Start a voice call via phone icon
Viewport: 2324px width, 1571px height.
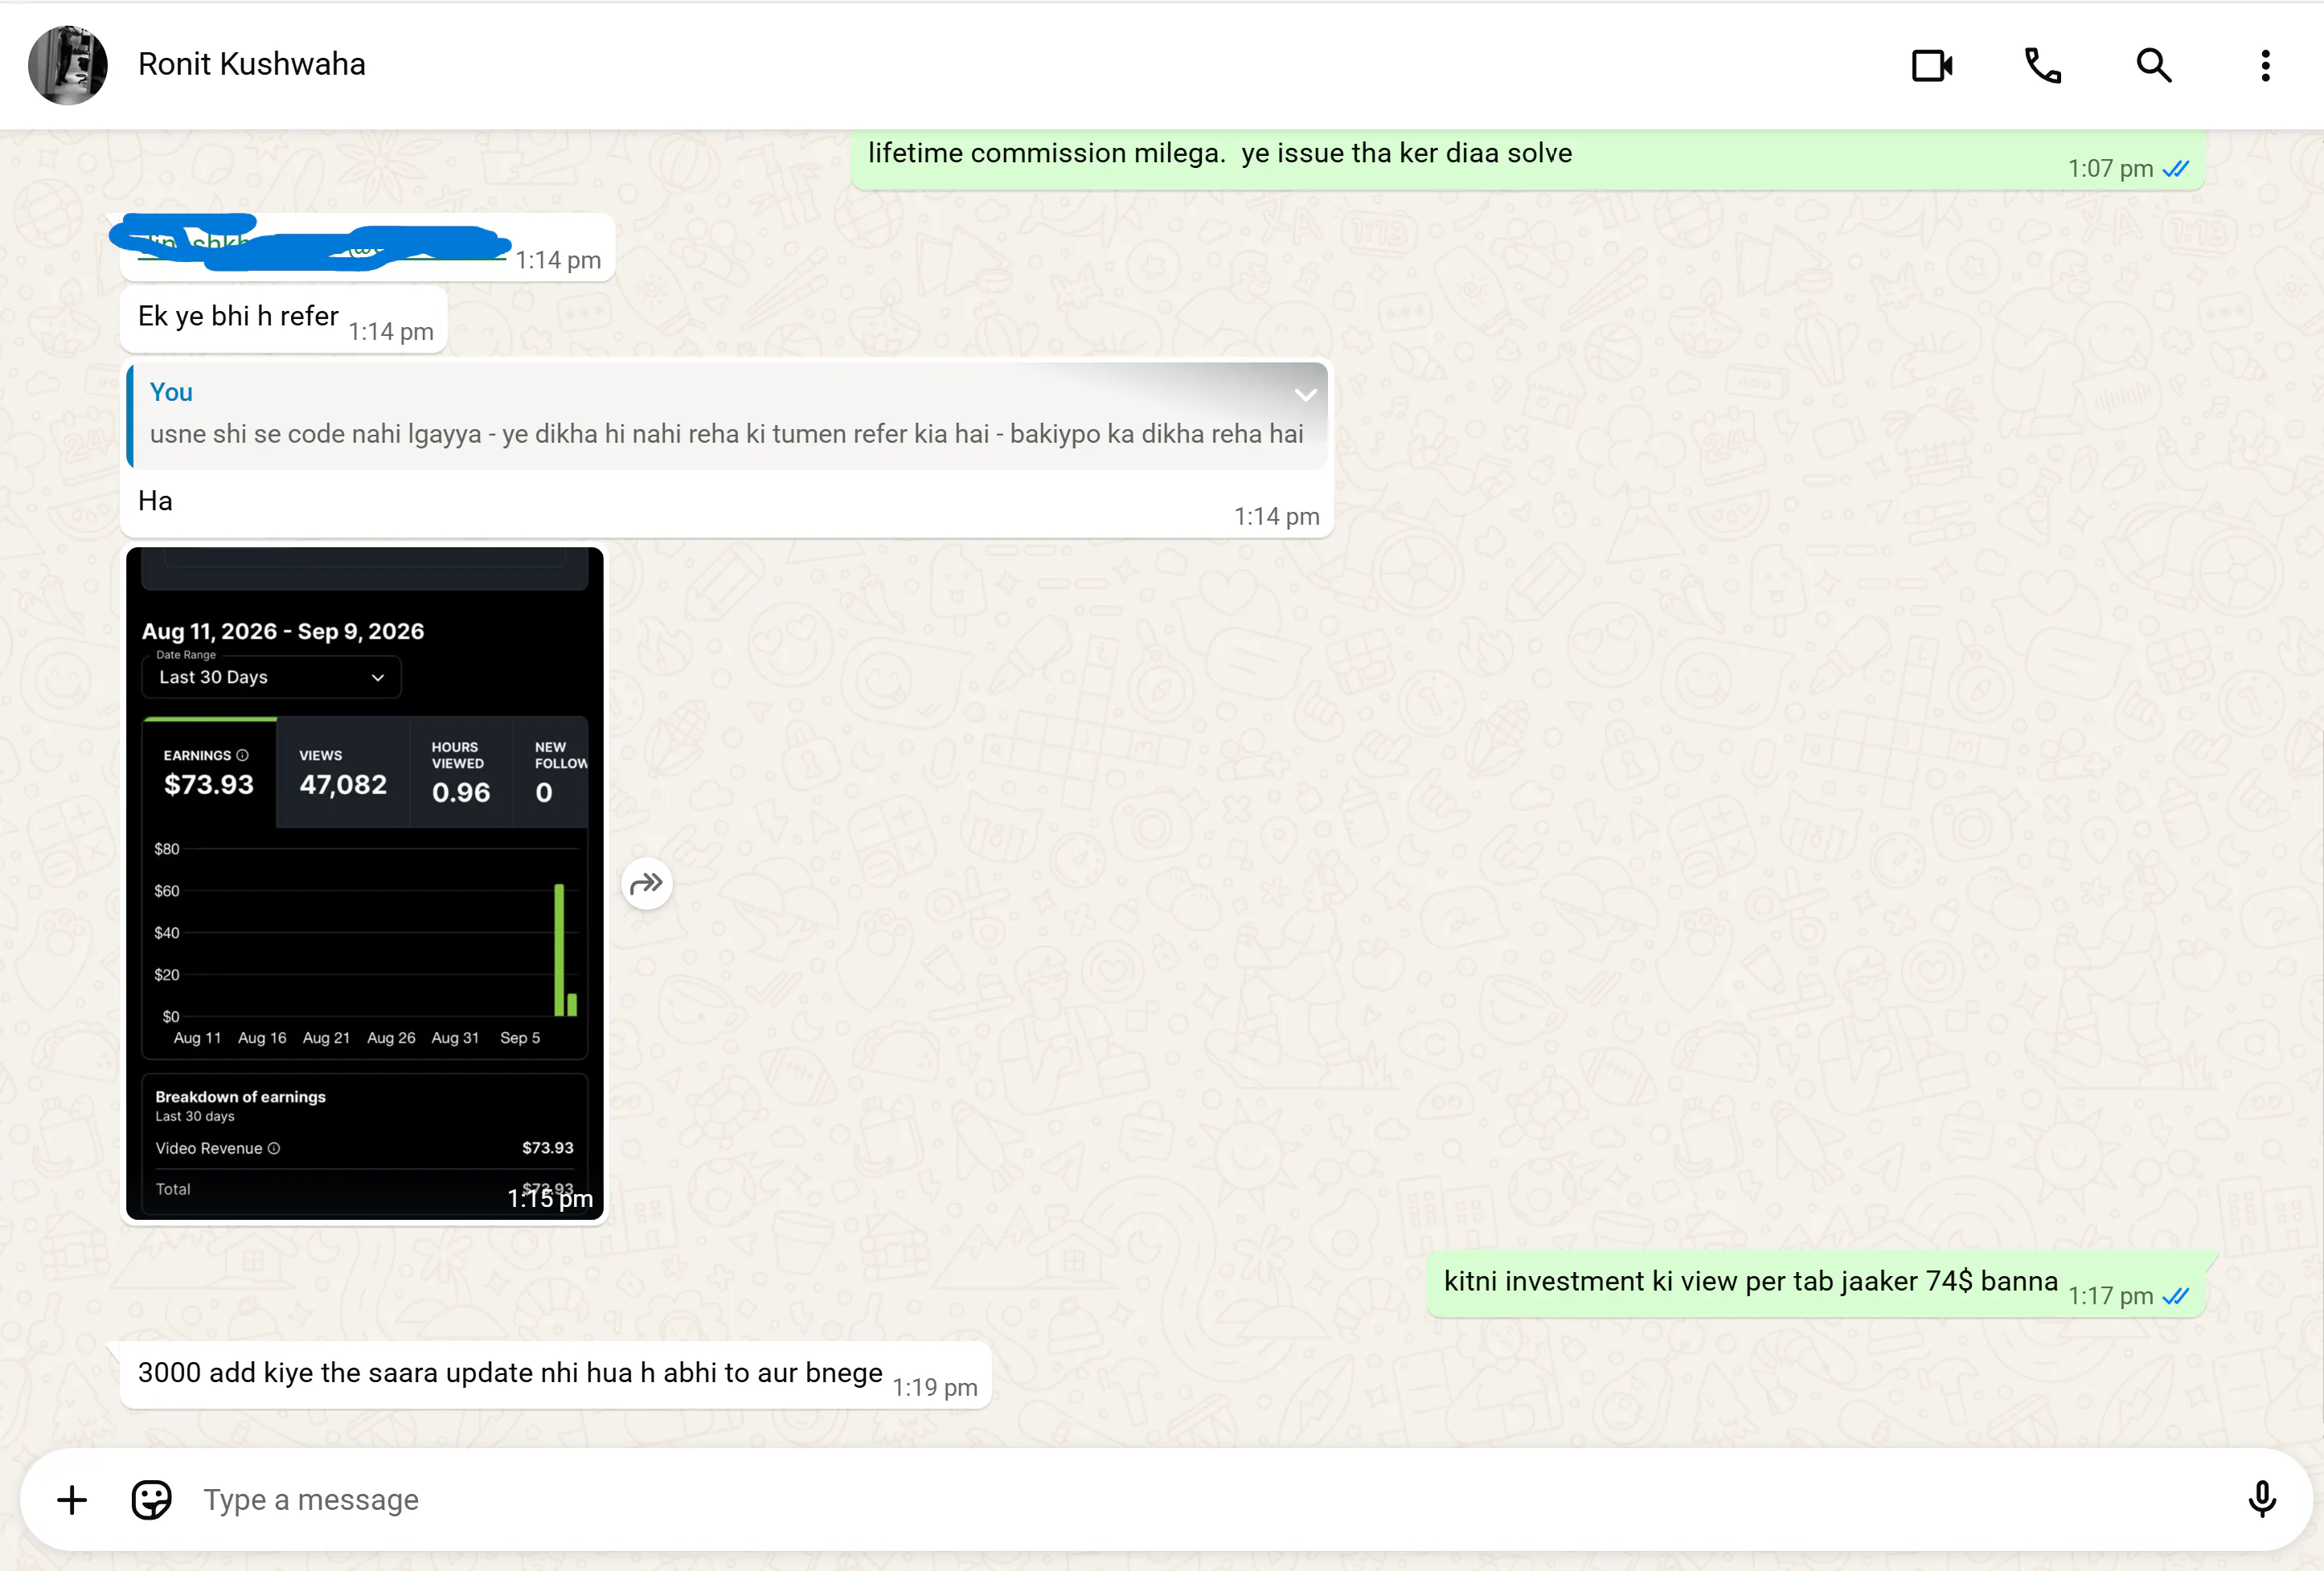[x=2043, y=66]
